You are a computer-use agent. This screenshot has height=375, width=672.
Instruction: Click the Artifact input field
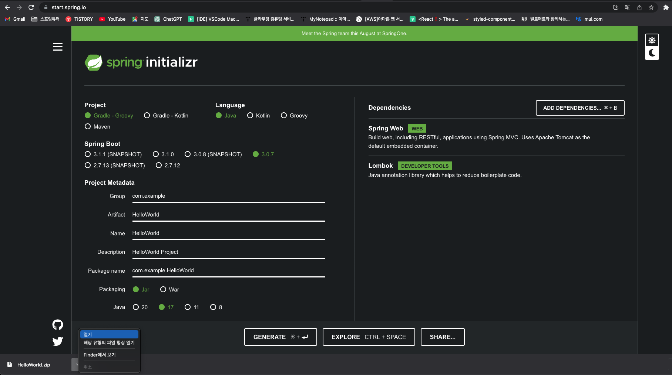(x=228, y=215)
